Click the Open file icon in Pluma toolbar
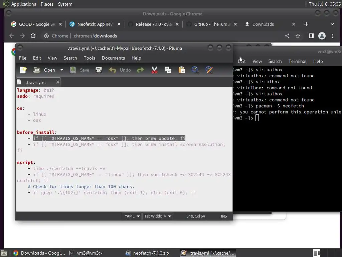Screen dimensions: 342x257 pyautogui.click(x=37, y=70)
